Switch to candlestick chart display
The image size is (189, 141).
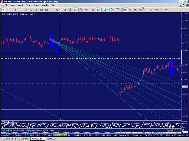pyautogui.click(x=70, y=10)
